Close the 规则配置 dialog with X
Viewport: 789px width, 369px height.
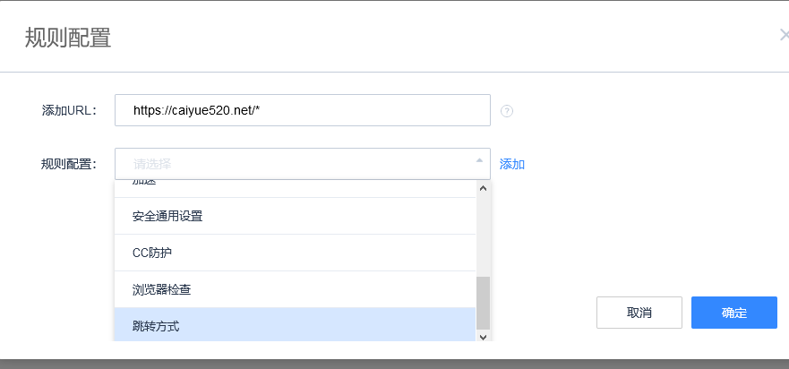785,36
